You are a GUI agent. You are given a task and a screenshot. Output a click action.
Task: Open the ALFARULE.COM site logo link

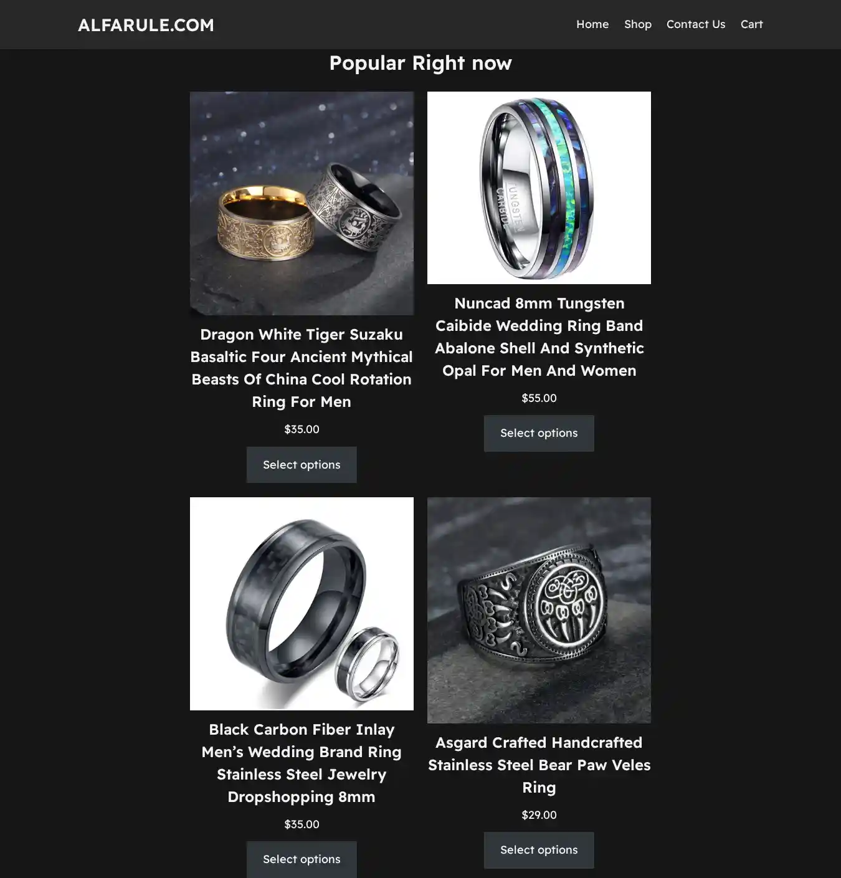(x=146, y=25)
